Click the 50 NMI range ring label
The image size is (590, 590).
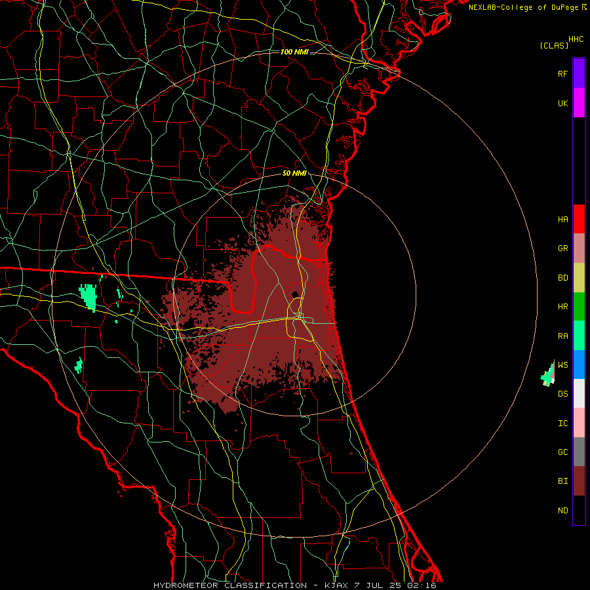tap(294, 174)
